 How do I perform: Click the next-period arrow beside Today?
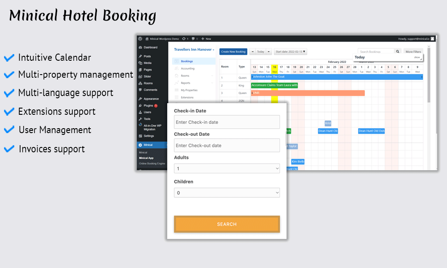(x=269, y=51)
